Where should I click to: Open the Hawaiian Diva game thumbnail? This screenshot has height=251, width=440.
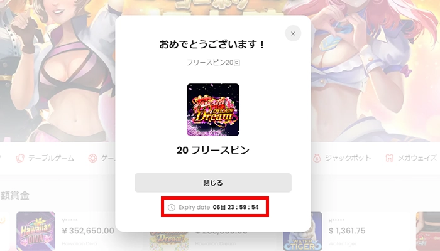pos(36,232)
